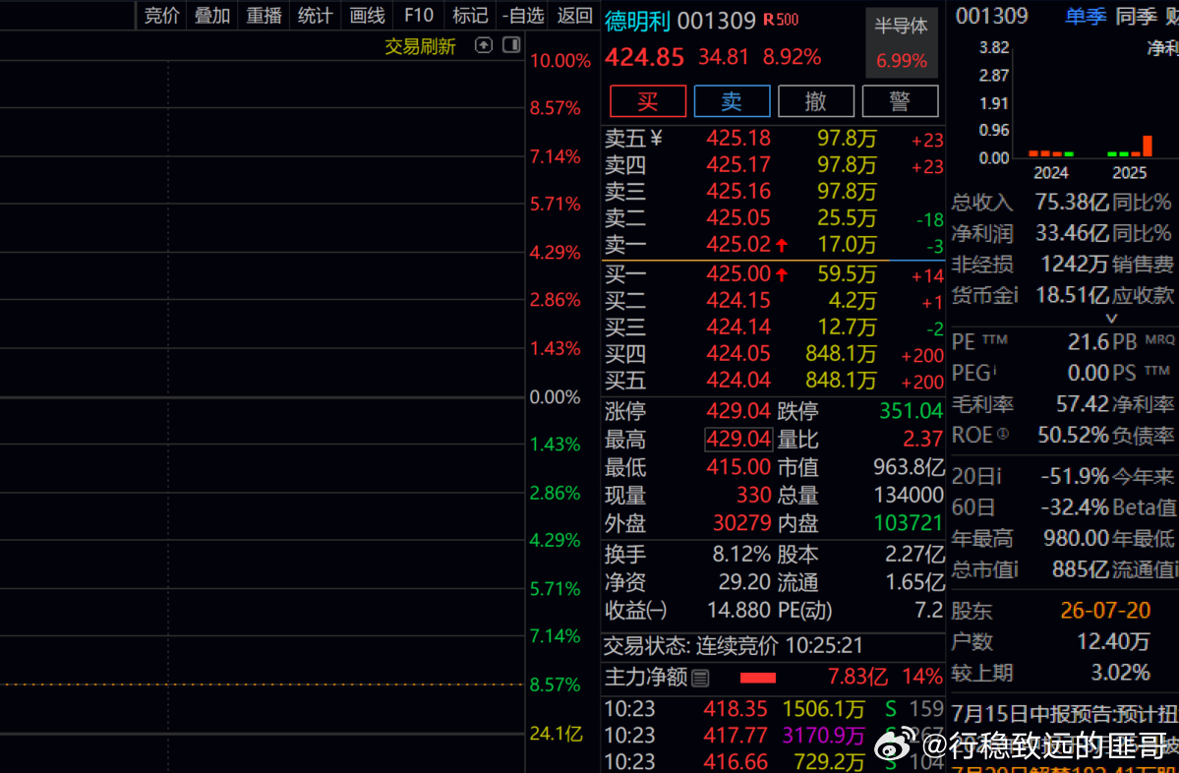Image resolution: width=1179 pixels, height=773 pixels.
Task: Select the 卖五 price 425.18
Action: click(738, 139)
